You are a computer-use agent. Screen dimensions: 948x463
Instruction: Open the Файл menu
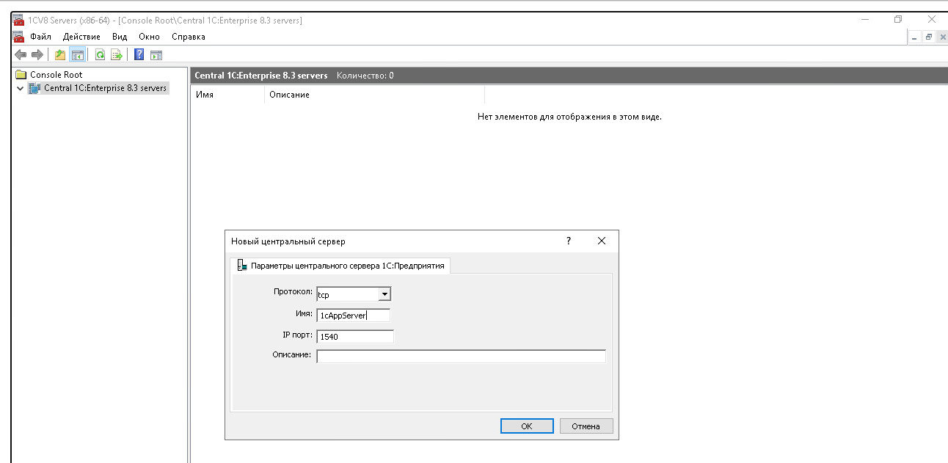point(40,37)
